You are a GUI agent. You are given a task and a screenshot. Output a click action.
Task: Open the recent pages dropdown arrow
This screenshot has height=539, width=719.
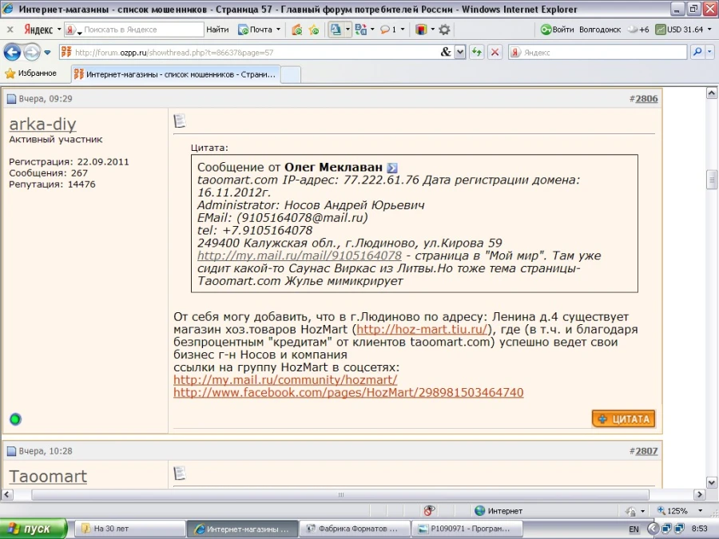(47, 52)
